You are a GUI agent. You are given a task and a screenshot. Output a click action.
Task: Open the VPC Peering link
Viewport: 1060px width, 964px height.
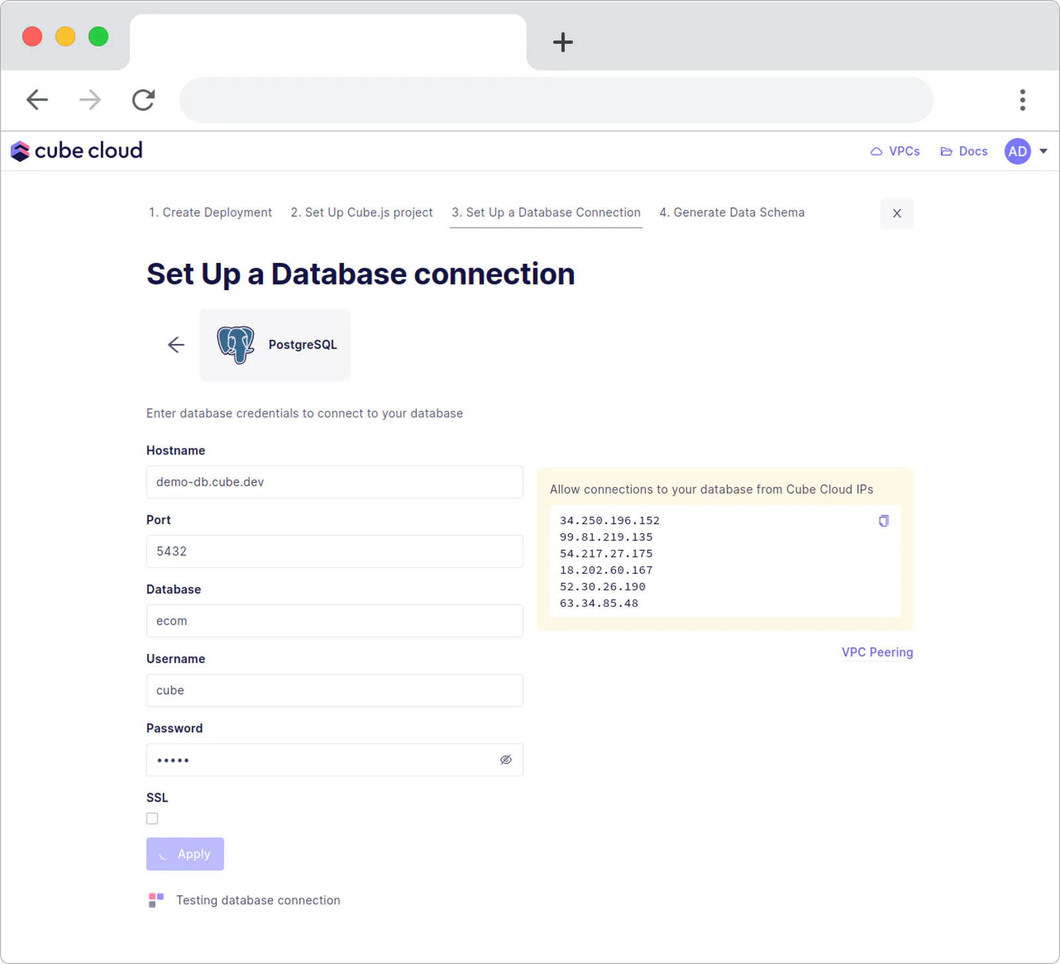pos(877,652)
